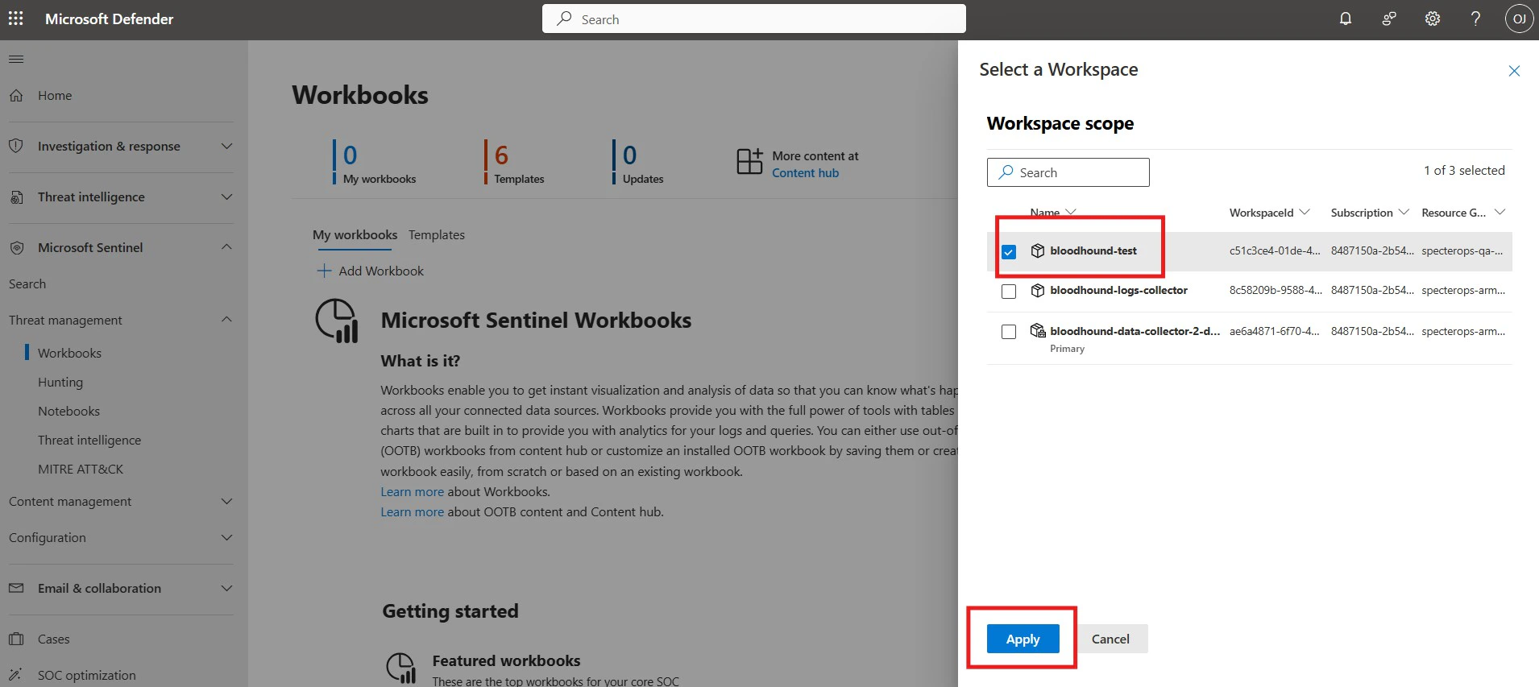
Task: Click the Microsoft Sentinel icon
Action: pyautogui.click(x=16, y=247)
